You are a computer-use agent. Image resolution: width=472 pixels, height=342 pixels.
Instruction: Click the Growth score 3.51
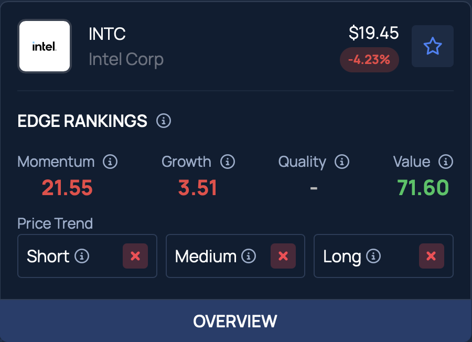198,187
